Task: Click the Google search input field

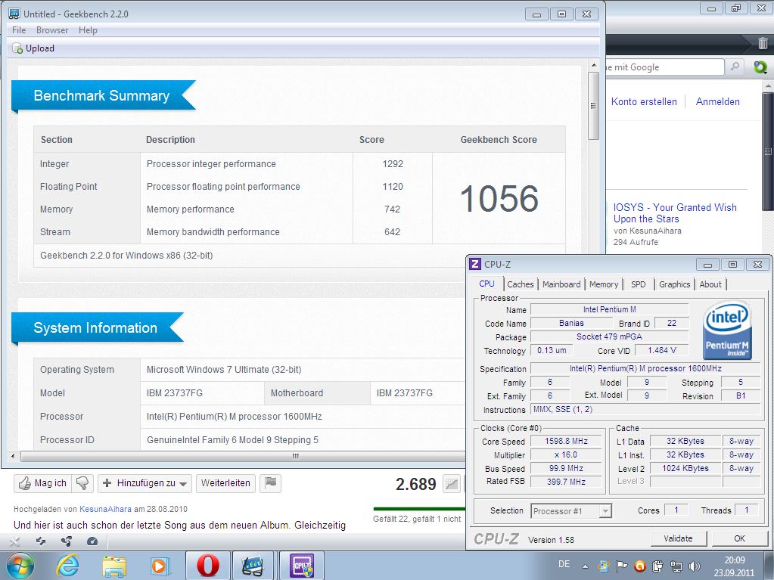Action: pos(662,67)
